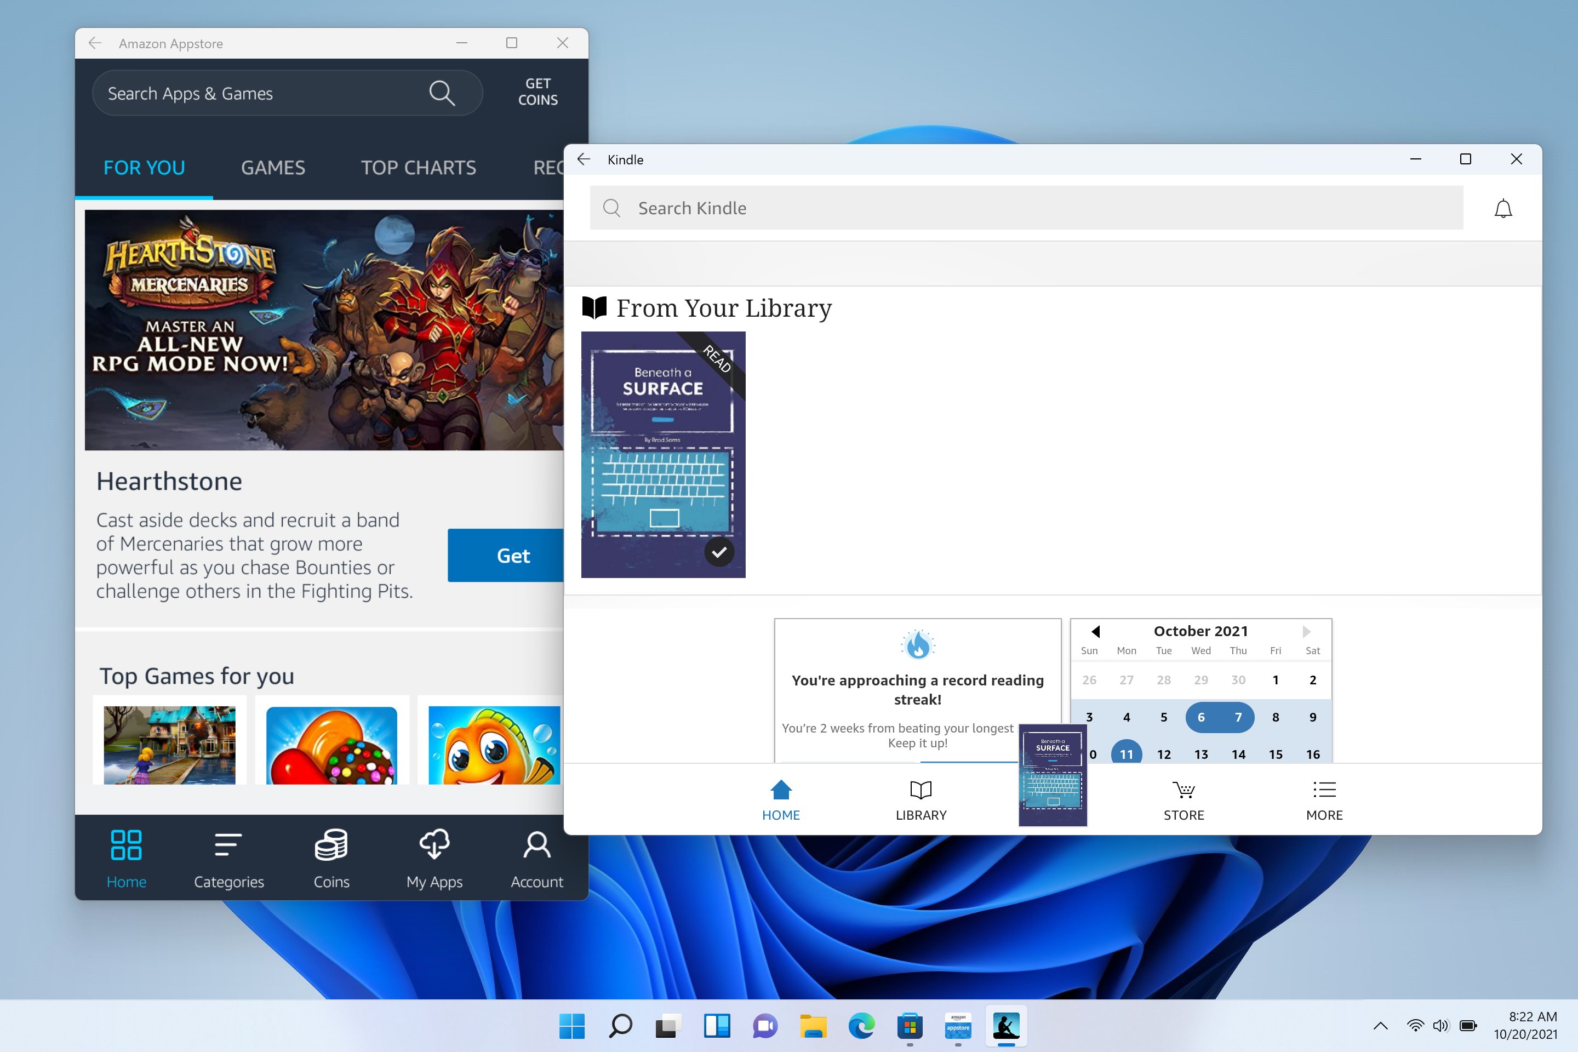Open Hearthstone Mercenaries banner
Image resolution: width=1578 pixels, height=1052 pixels.
tap(324, 330)
